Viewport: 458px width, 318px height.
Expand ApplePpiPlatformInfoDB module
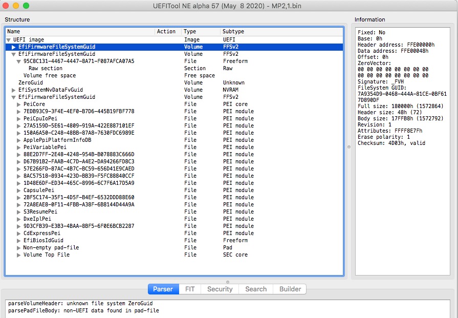(x=19, y=140)
